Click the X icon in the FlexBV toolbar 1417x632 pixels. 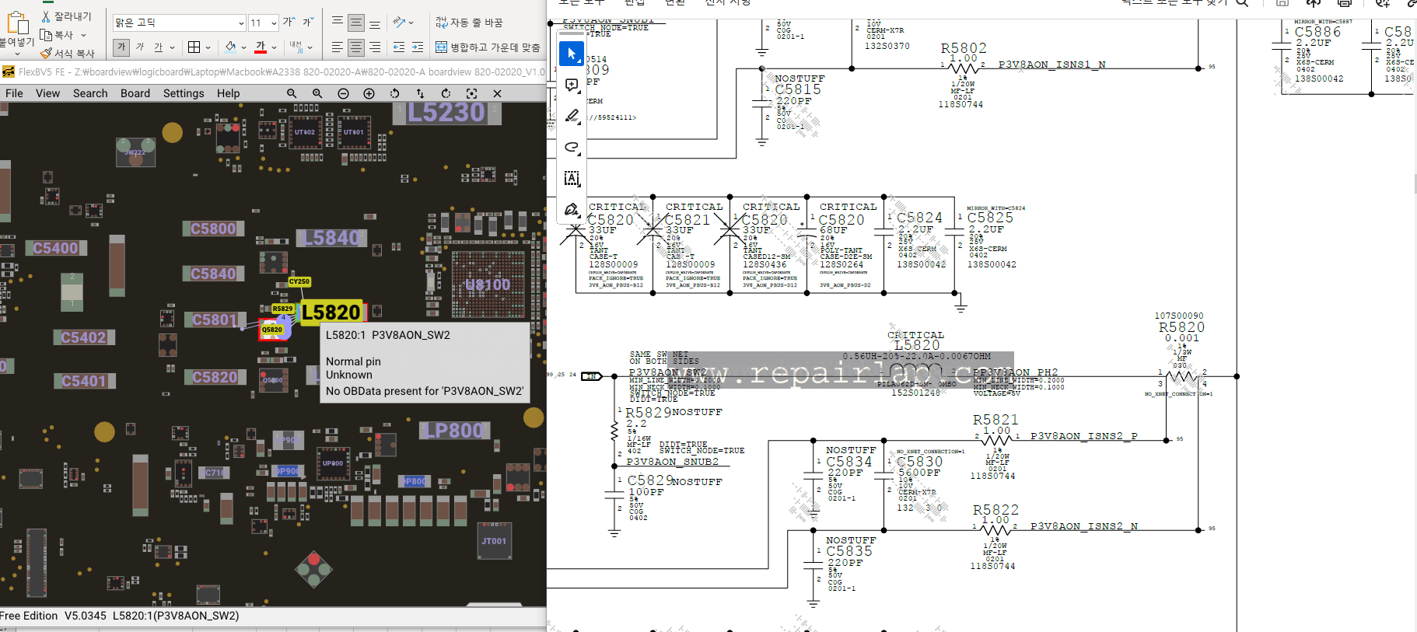[x=497, y=93]
